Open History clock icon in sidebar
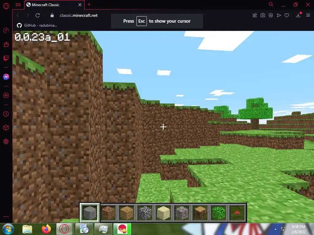 (x=6, y=114)
